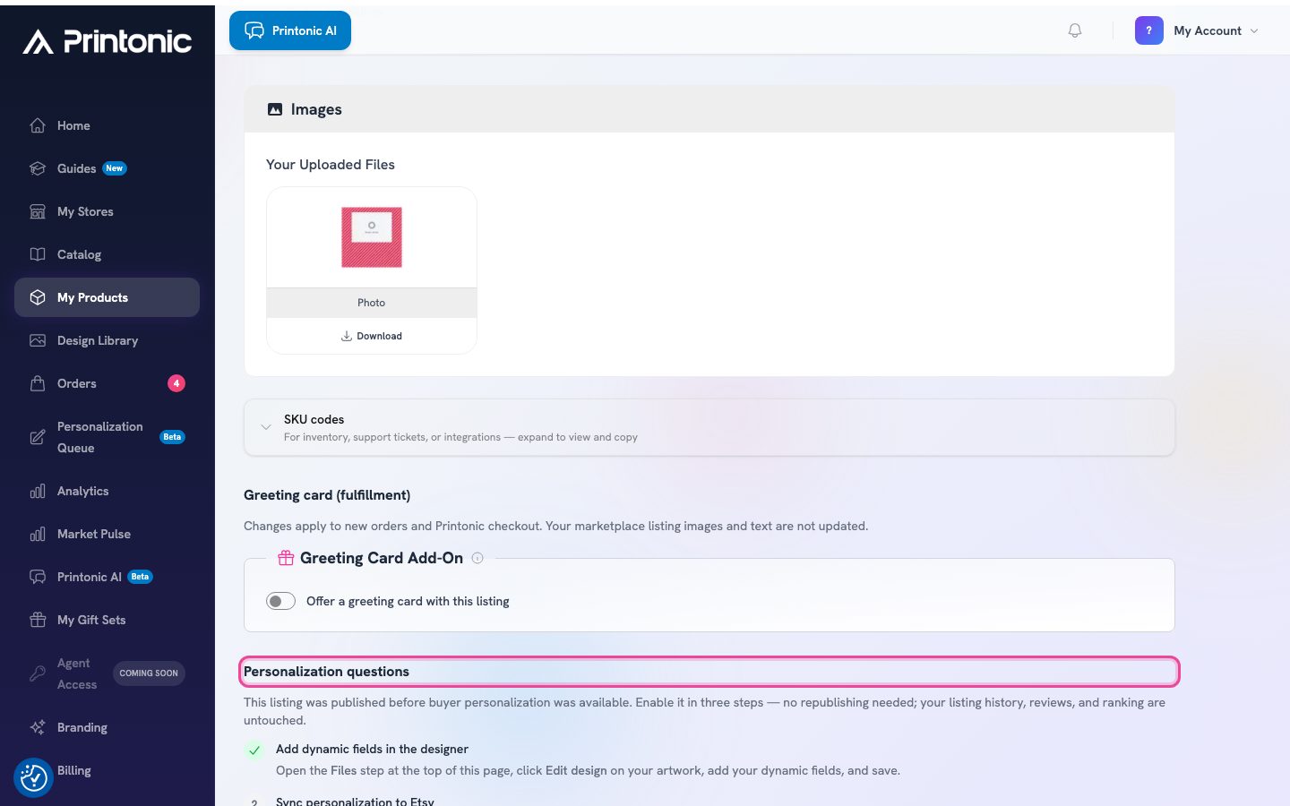Select My Products menu item
Screen dimensions: 1290x806
click(107, 297)
